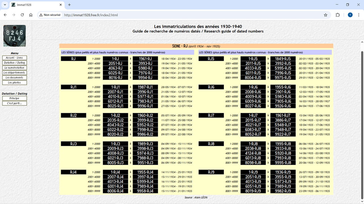This screenshot has width=364, height=204.
Task: Click the SEINE - RJ orange header
Action: tap(196, 46)
